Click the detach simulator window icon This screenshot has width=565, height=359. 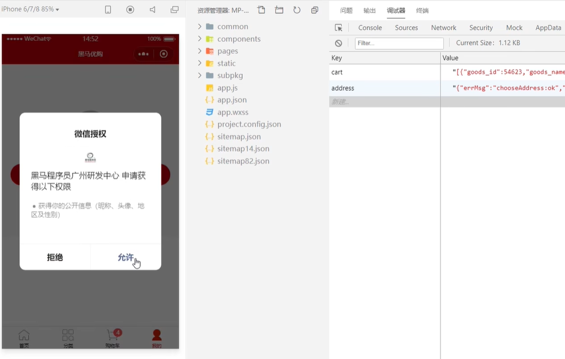pos(174,10)
